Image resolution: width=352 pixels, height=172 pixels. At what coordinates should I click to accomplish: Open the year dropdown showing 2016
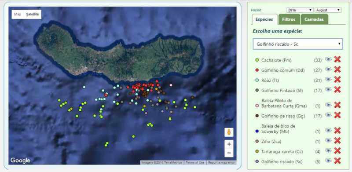coord(300,10)
